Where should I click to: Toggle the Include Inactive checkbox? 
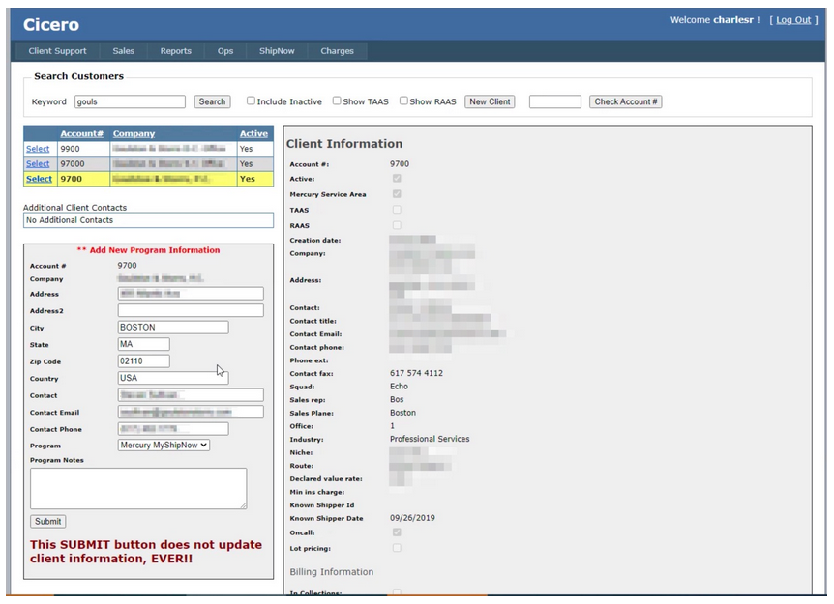[251, 101]
